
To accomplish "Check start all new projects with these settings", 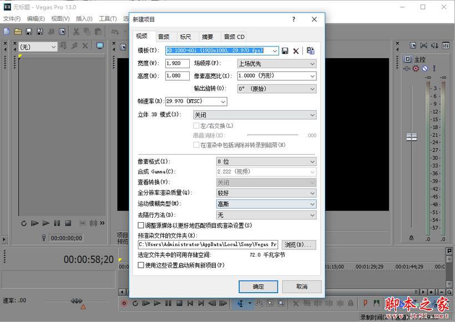I will [x=141, y=265].
